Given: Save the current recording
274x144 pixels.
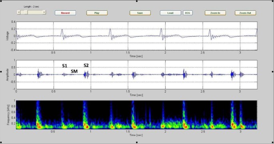Looking at the screenshot, I should tap(140, 13).
